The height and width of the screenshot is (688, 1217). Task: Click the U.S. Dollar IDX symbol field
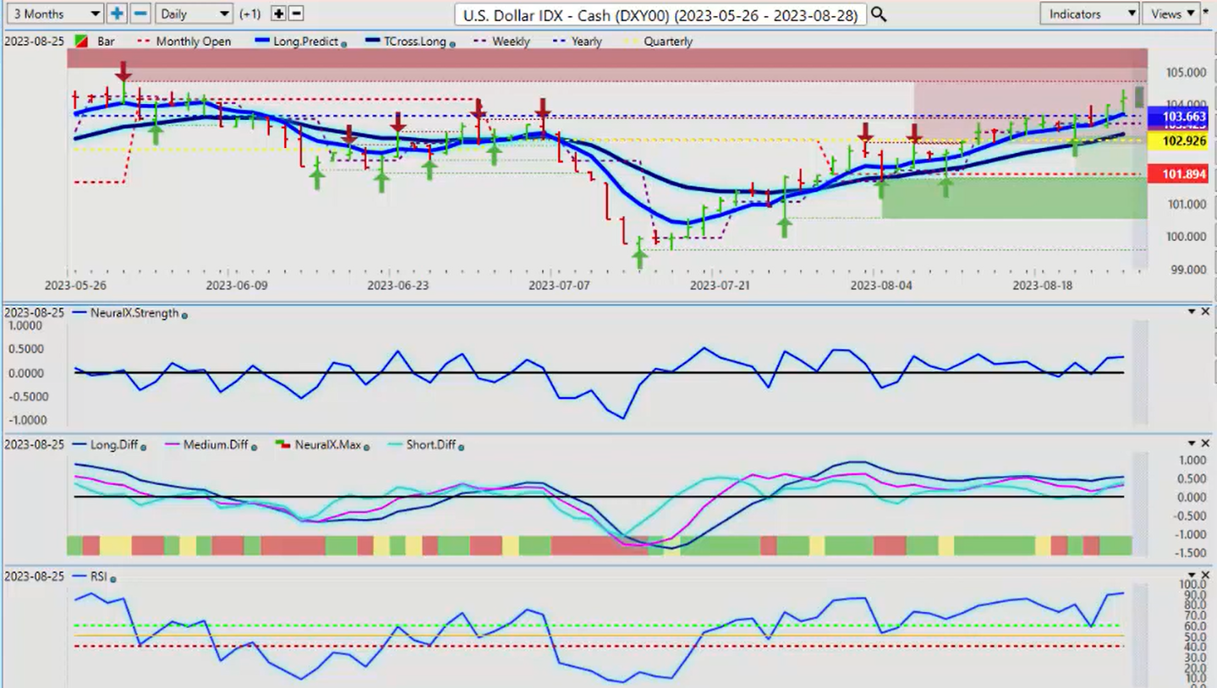(x=660, y=14)
